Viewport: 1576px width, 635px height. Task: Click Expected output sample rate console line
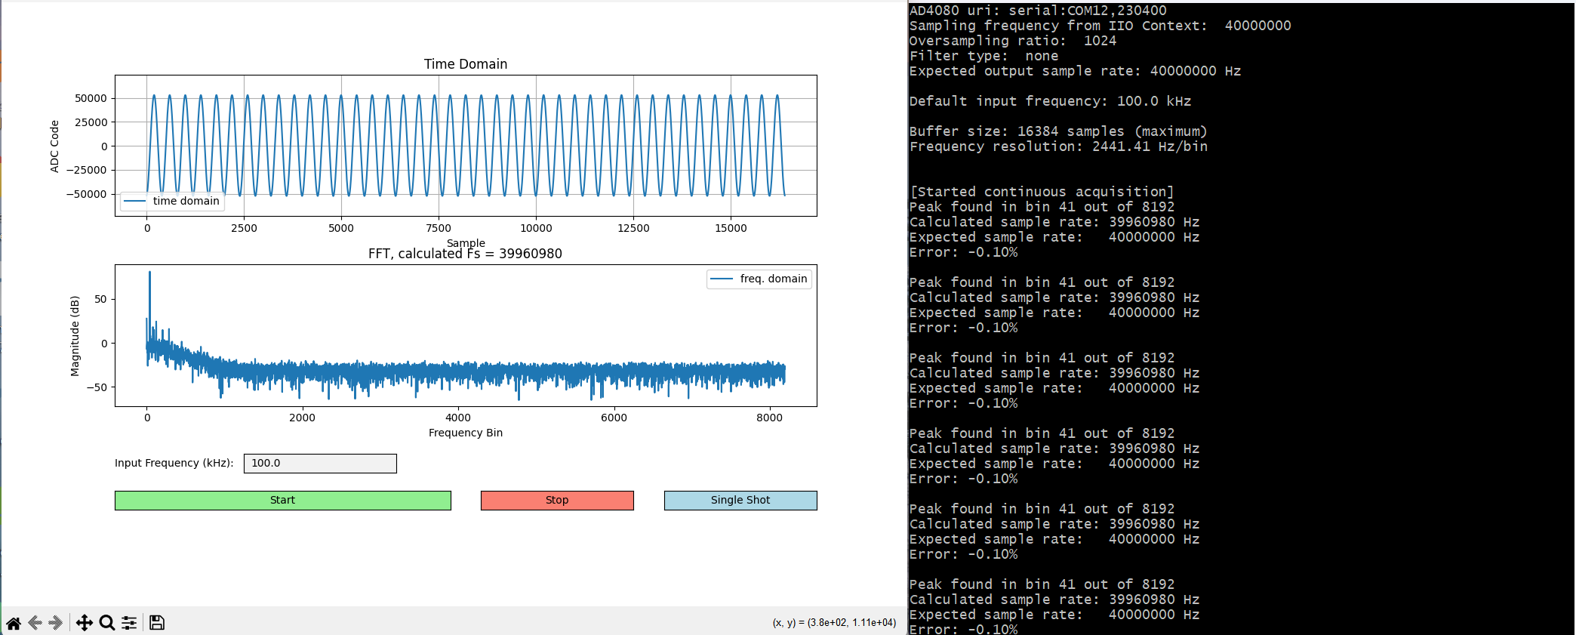[1075, 71]
